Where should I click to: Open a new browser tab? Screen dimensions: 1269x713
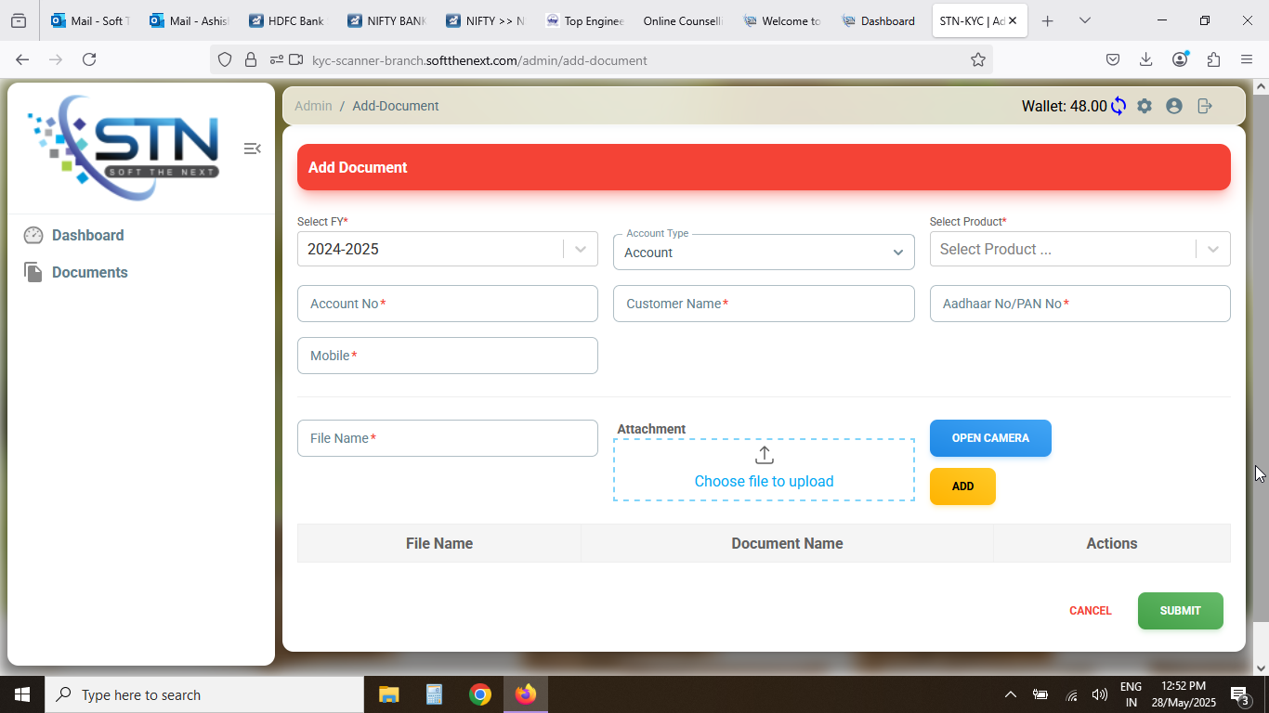click(1048, 20)
